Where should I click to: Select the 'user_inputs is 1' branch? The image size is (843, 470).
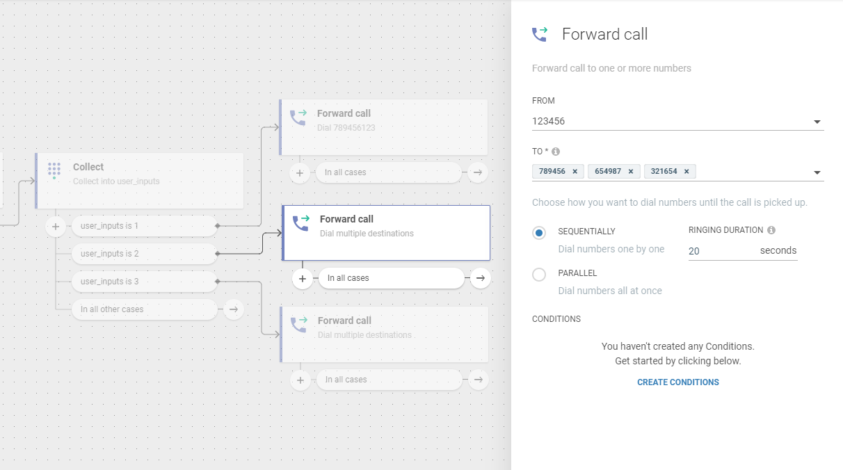(x=144, y=226)
